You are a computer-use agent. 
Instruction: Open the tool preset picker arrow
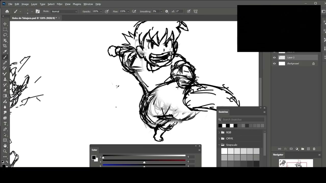click(20, 11)
